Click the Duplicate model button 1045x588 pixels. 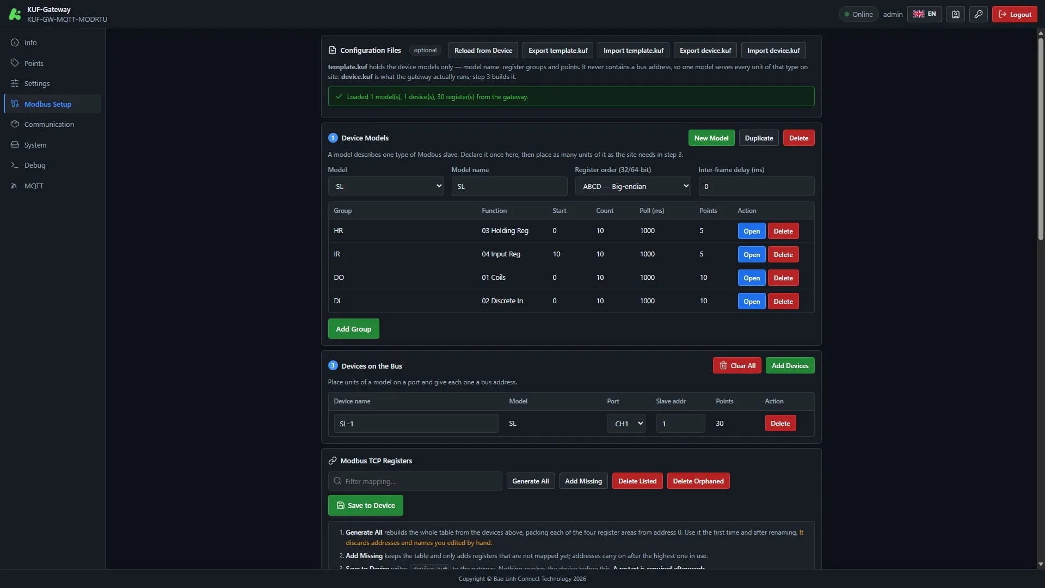tap(759, 138)
